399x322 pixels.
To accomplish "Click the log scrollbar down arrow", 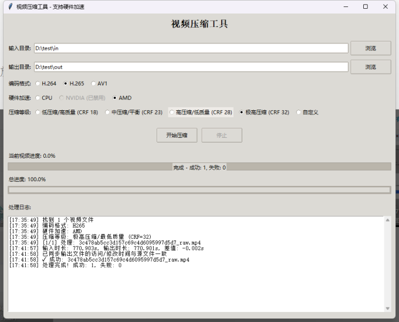I will (x=387, y=309).
